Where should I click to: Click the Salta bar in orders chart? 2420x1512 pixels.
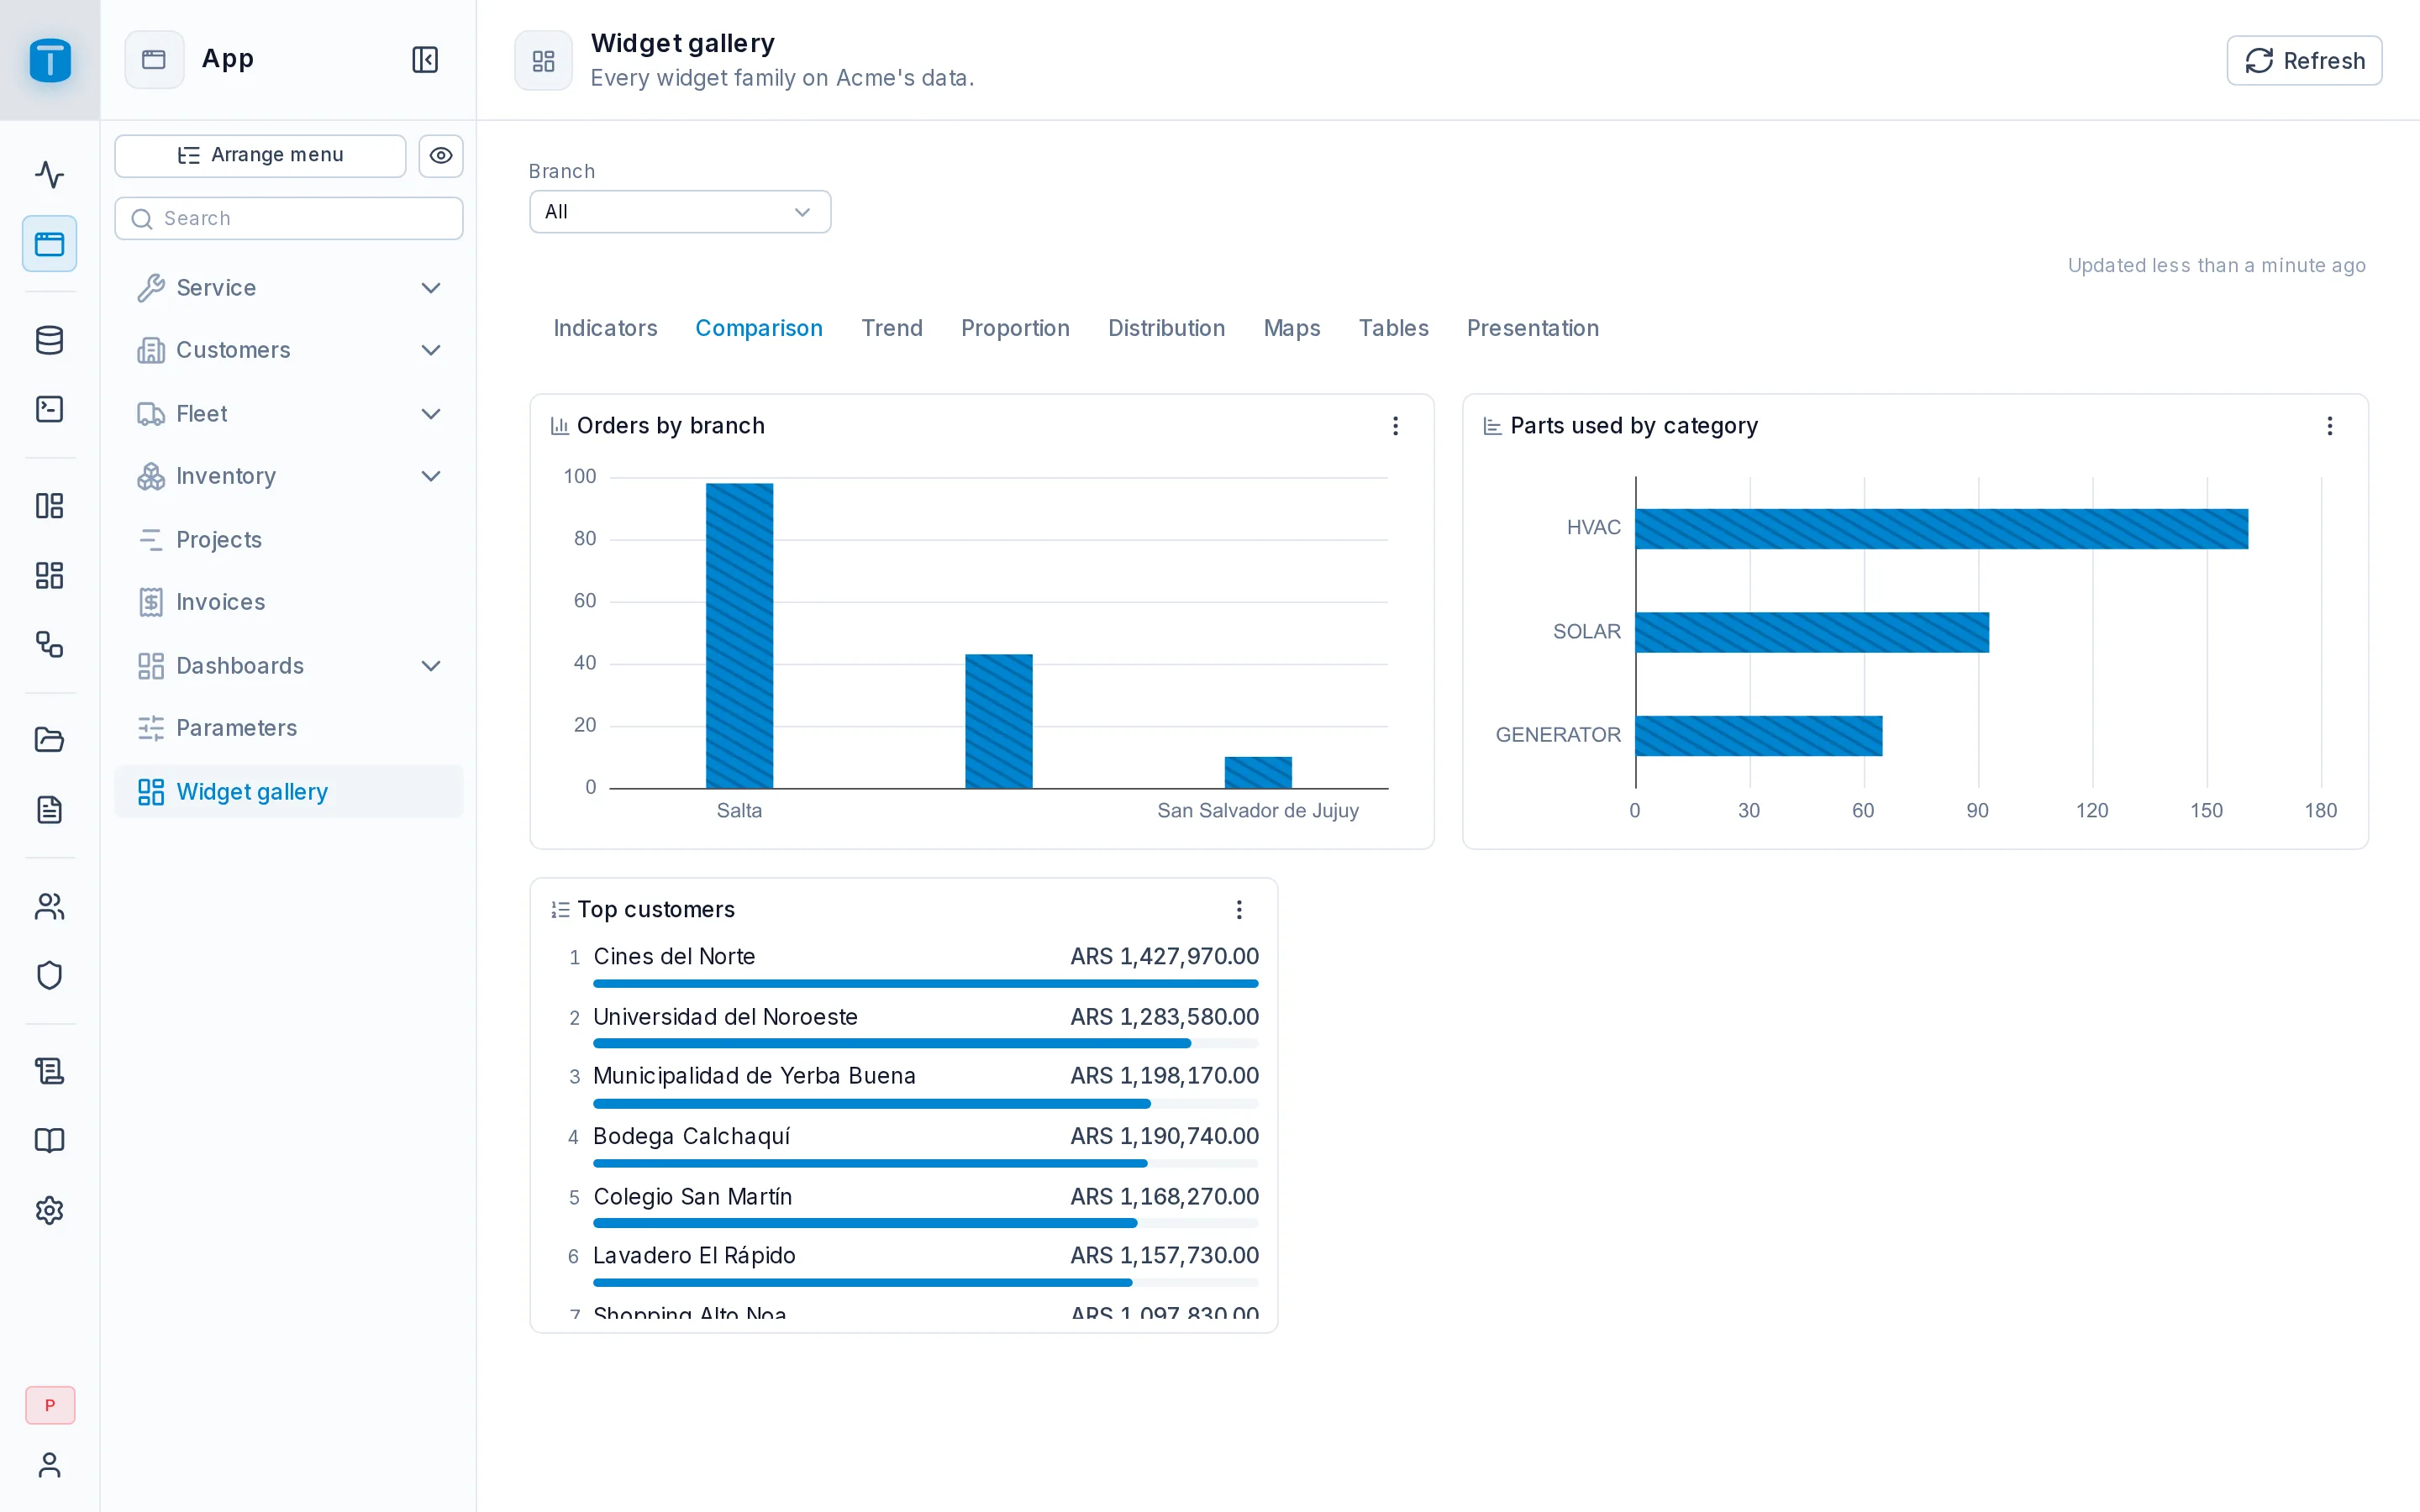pos(739,636)
